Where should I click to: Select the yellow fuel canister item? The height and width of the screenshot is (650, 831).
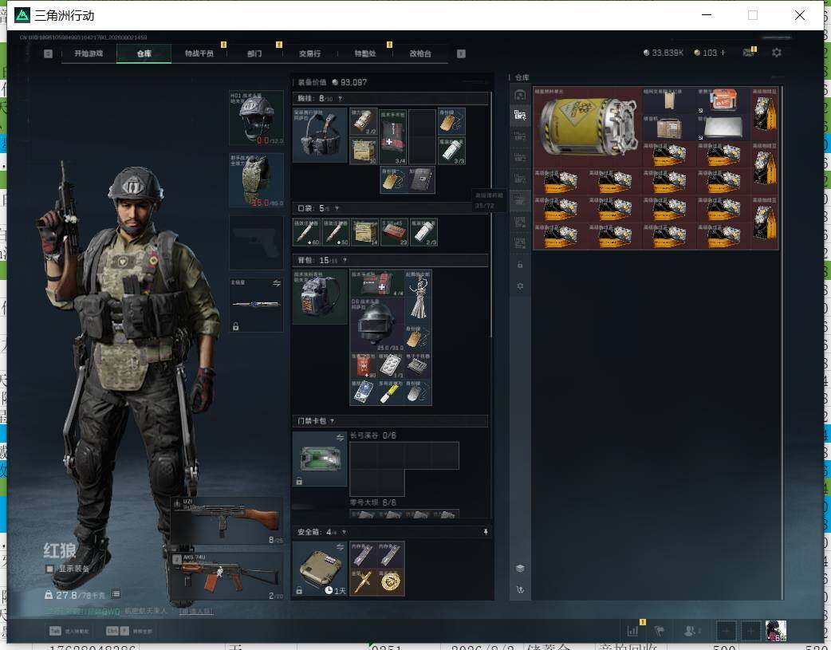[588, 128]
